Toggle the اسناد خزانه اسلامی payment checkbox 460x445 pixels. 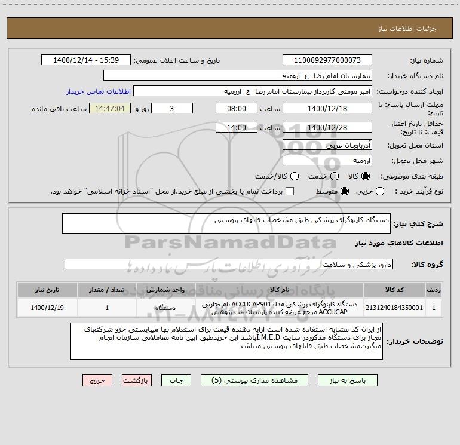pyautogui.click(x=290, y=191)
